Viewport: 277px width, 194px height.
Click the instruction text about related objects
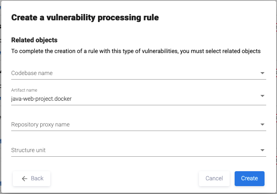[x=136, y=51]
